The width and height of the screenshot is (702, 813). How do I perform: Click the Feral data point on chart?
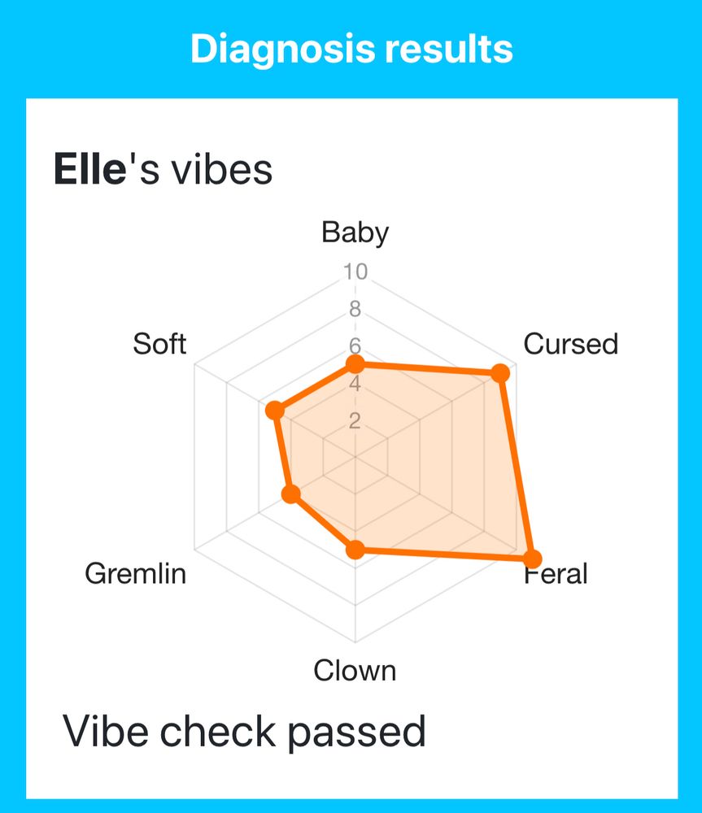[531, 559]
